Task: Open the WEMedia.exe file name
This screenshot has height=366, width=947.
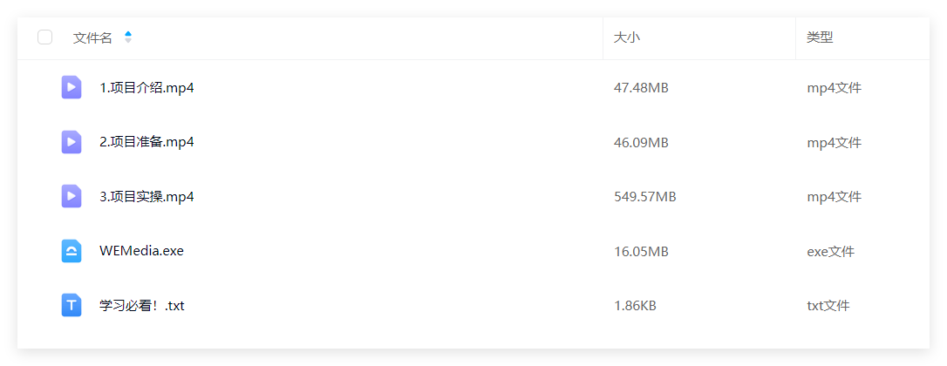Action: pyautogui.click(x=142, y=251)
